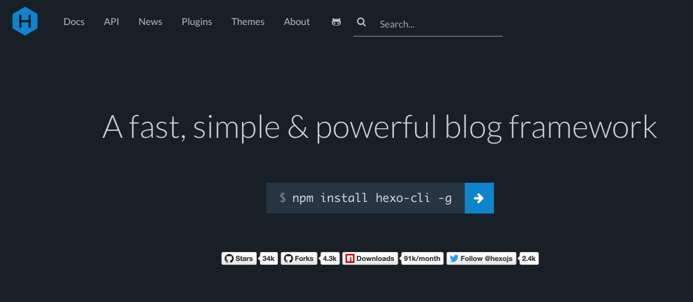Click the Follow @hexojs Twitter button
Viewport: 693px width, 302px height.
[481, 259]
